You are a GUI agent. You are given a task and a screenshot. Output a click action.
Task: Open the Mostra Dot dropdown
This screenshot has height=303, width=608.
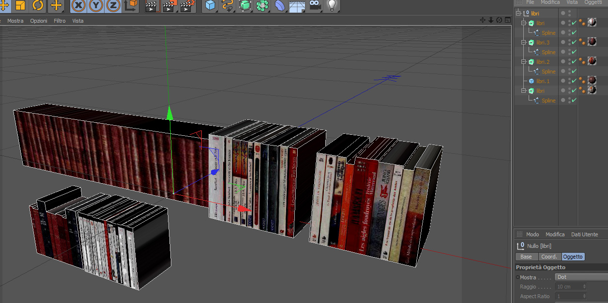[x=581, y=277]
